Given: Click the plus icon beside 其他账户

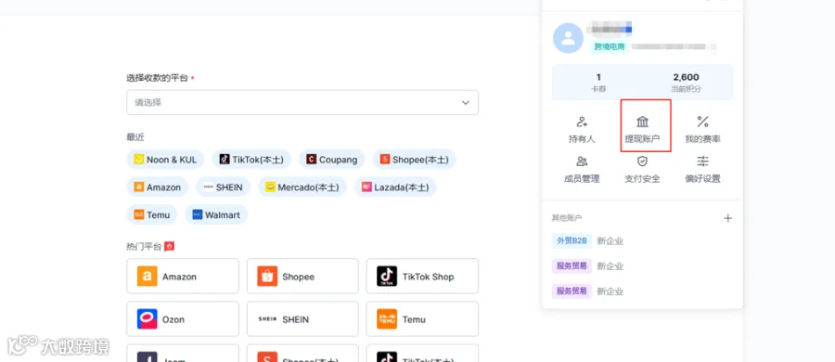Looking at the screenshot, I should [727, 218].
